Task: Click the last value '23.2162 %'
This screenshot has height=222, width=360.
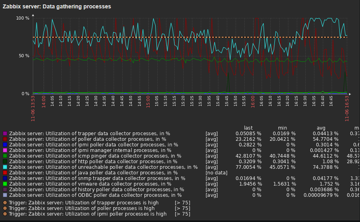Action: [248, 139]
